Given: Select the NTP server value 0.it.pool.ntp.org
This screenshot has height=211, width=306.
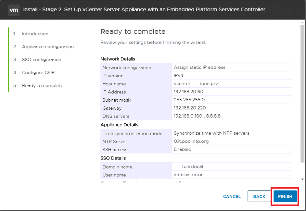Looking at the screenshot, I should point(191,141).
